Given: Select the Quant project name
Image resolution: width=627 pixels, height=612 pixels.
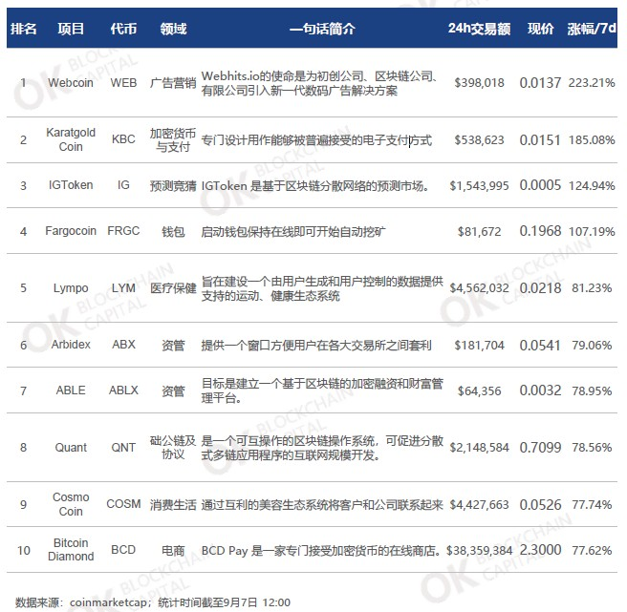Looking at the screenshot, I should pos(71,448).
